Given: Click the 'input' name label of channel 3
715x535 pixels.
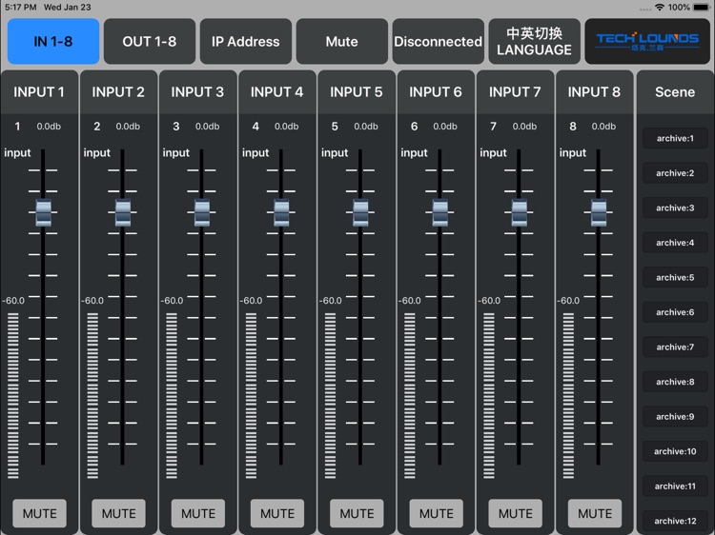Looking at the screenshot, I should (176, 152).
